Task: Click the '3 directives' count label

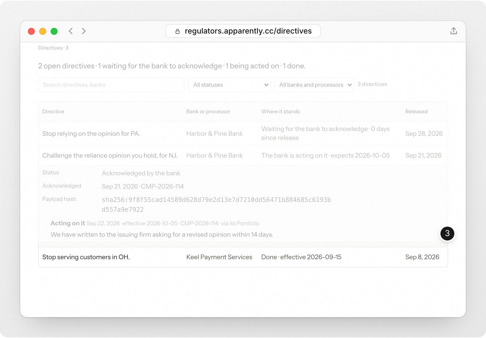Action: (372, 84)
